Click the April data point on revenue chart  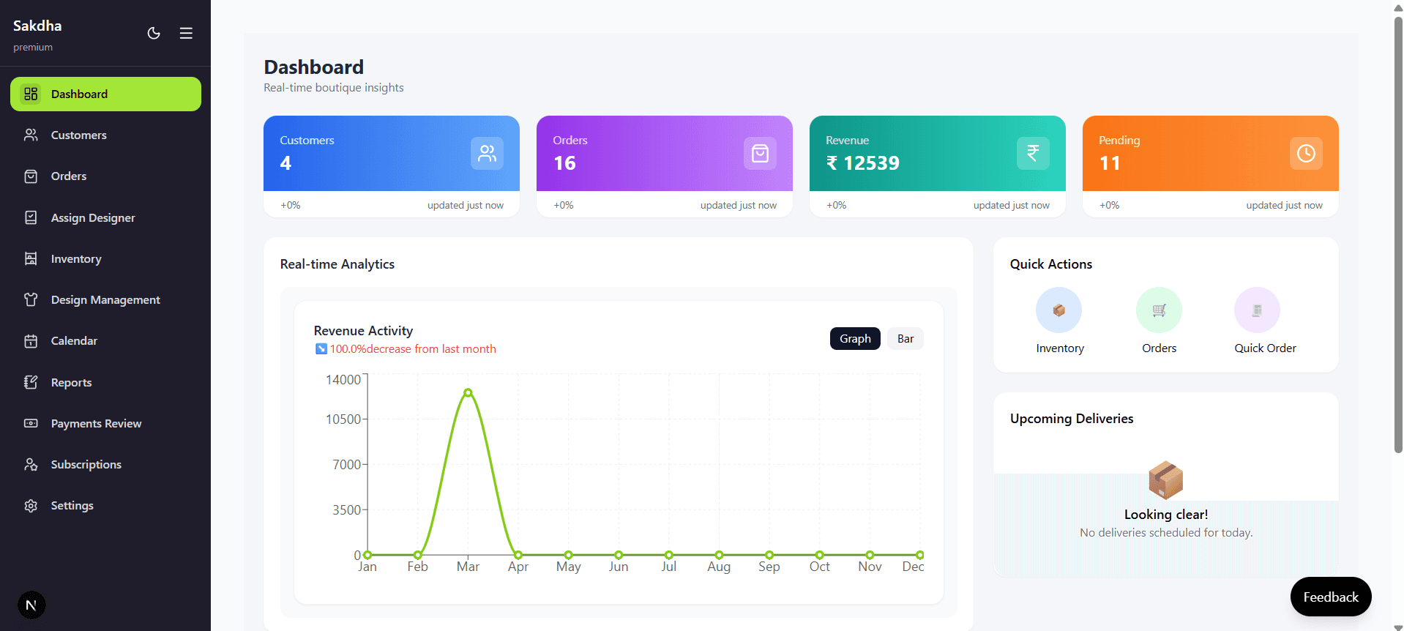click(518, 555)
